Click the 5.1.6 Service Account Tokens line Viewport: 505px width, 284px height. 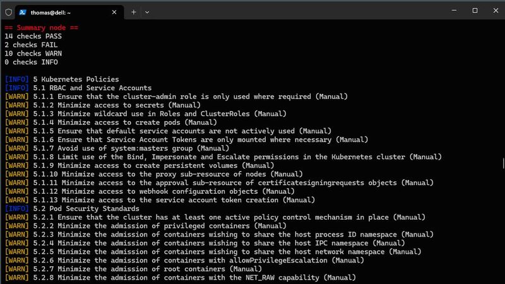click(x=186, y=139)
